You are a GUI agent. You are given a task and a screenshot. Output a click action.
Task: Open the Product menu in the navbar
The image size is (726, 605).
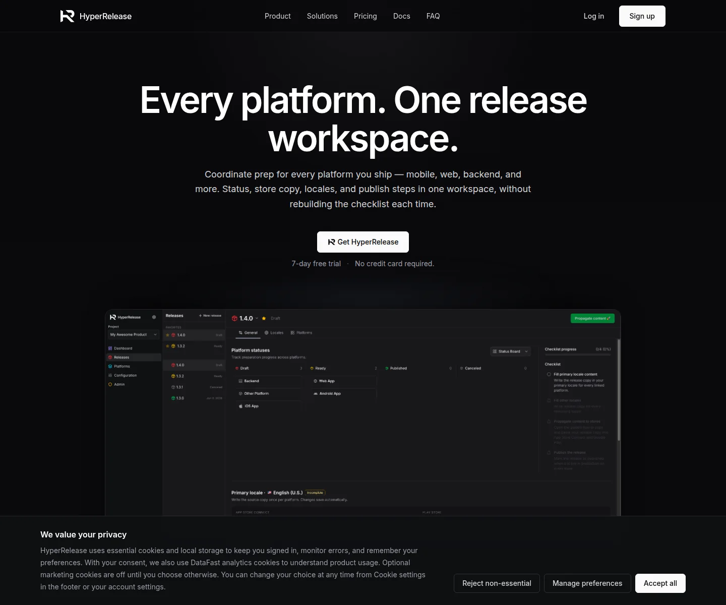(x=278, y=16)
